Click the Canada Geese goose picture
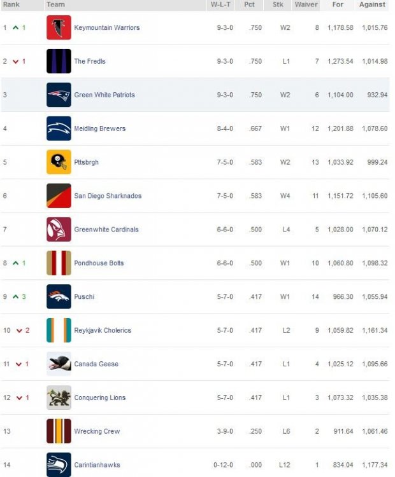The height and width of the screenshot is (477, 395). pyautogui.click(x=59, y=364)
